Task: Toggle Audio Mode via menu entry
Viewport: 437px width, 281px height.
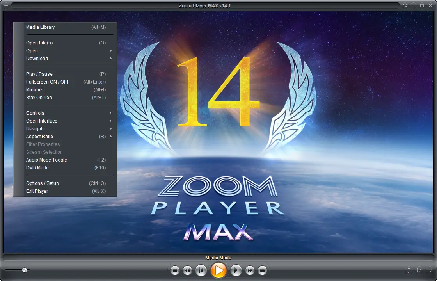Action: click(x=66, y=160)
